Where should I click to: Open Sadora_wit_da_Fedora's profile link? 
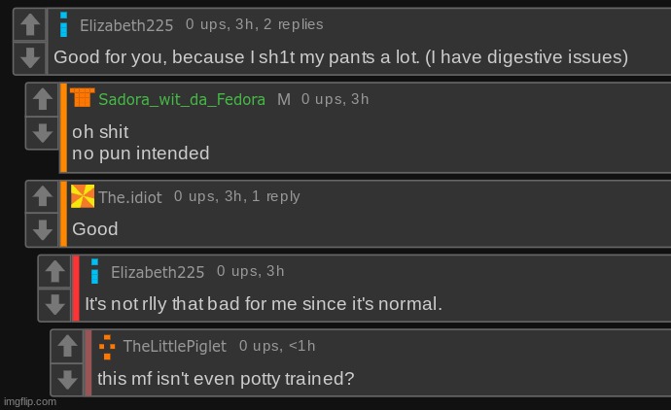point(182,100)
